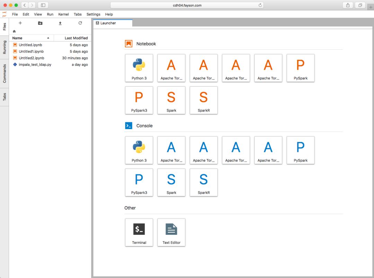The width and height of the screenshot is (374, 278).
Task: Open a Spark console
Action: coord(171,182)
